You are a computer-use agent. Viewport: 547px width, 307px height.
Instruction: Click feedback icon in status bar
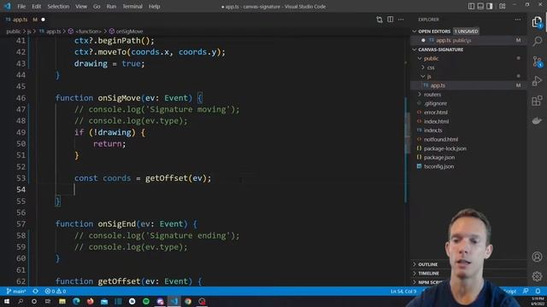click(x=526, y=291)
